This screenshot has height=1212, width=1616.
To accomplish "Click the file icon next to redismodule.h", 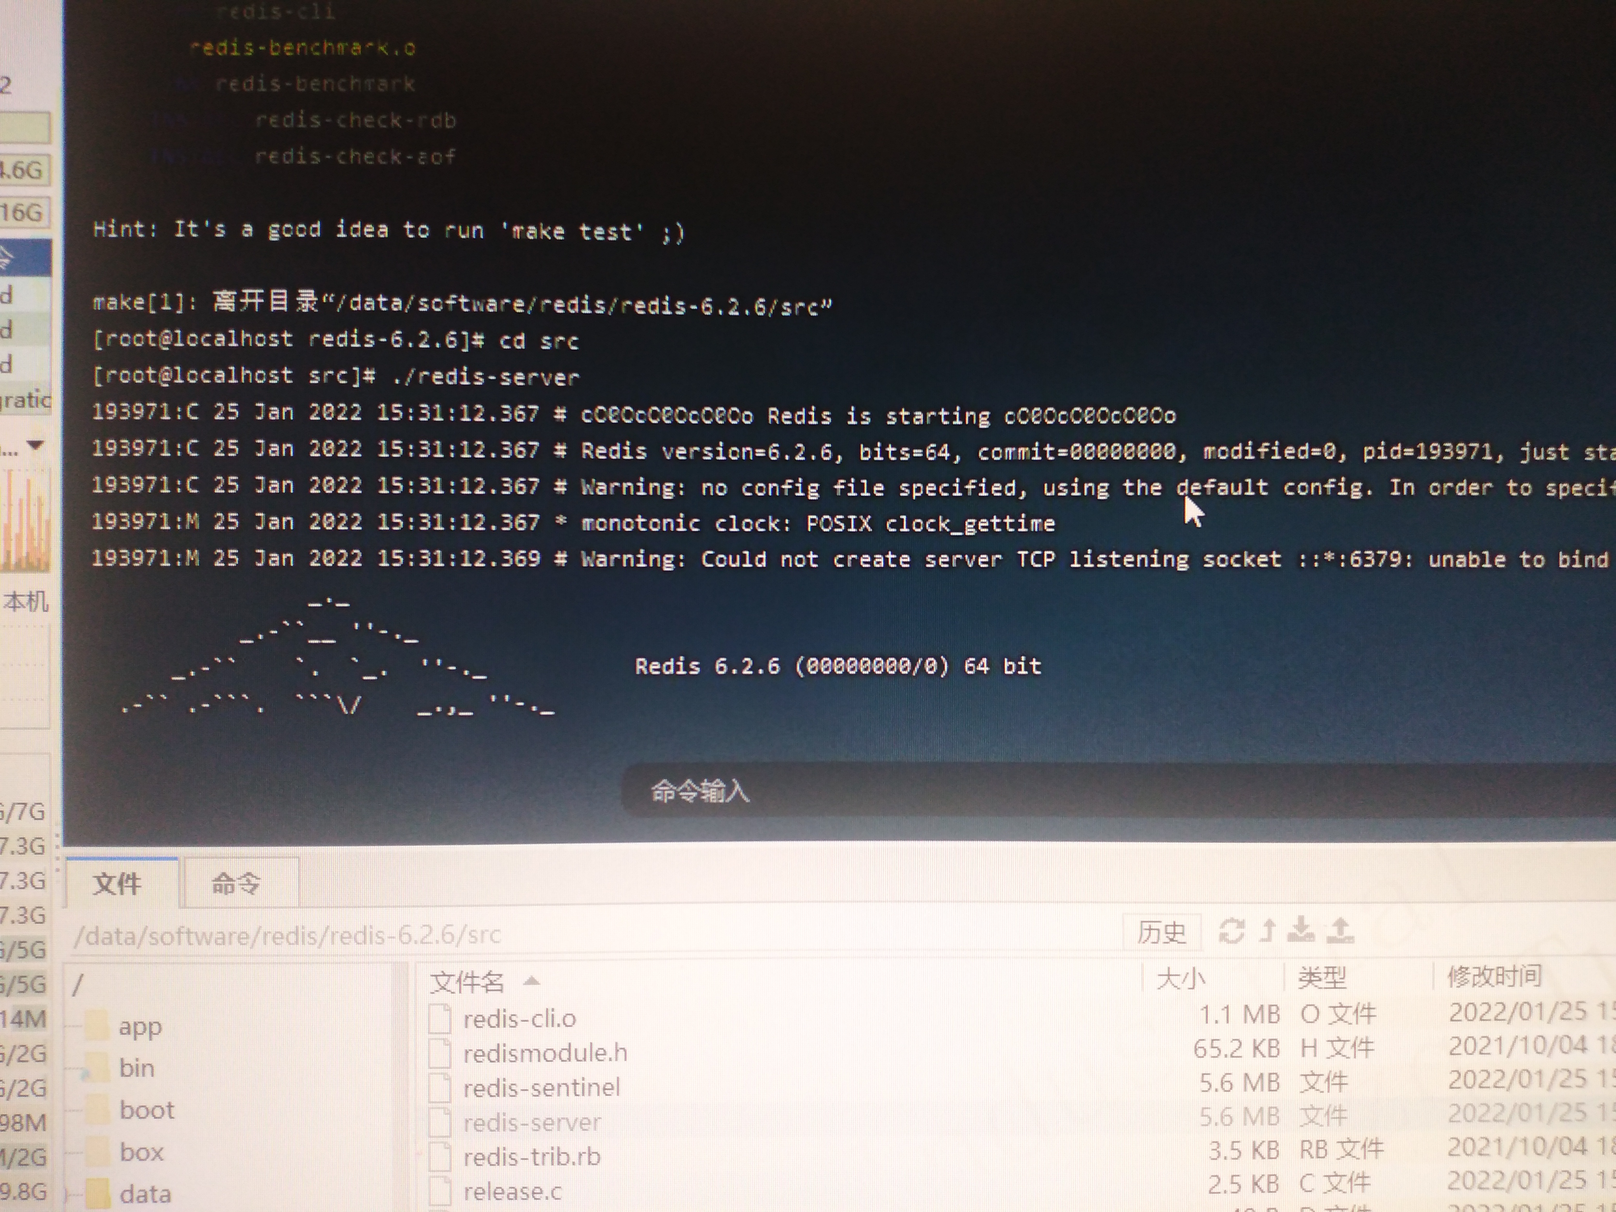I will pyautogui.click(x=439, y=1053).
